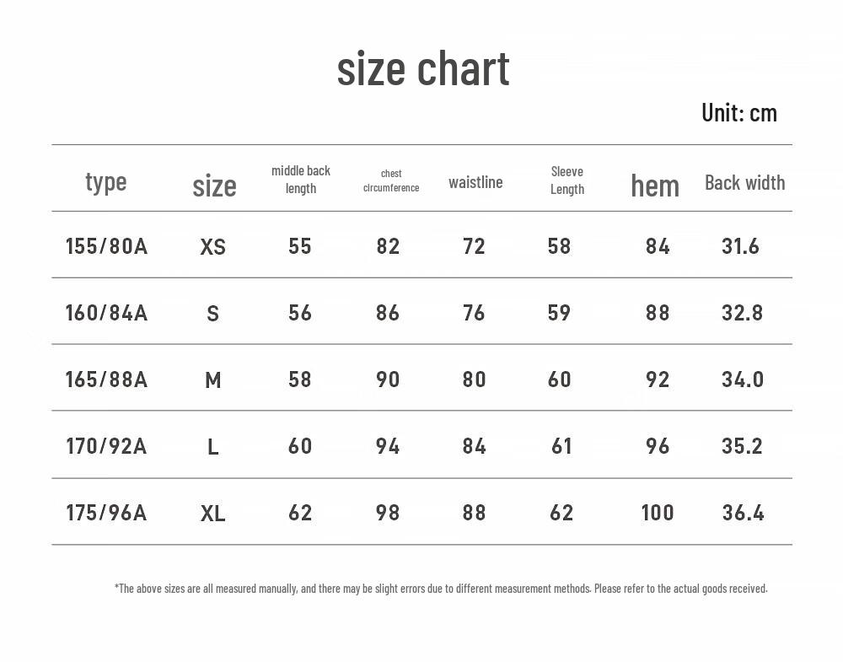The height and width of the screenshot is (662, 843).
Task: Click the "size chart" title
Action: [x=423, y=69]
